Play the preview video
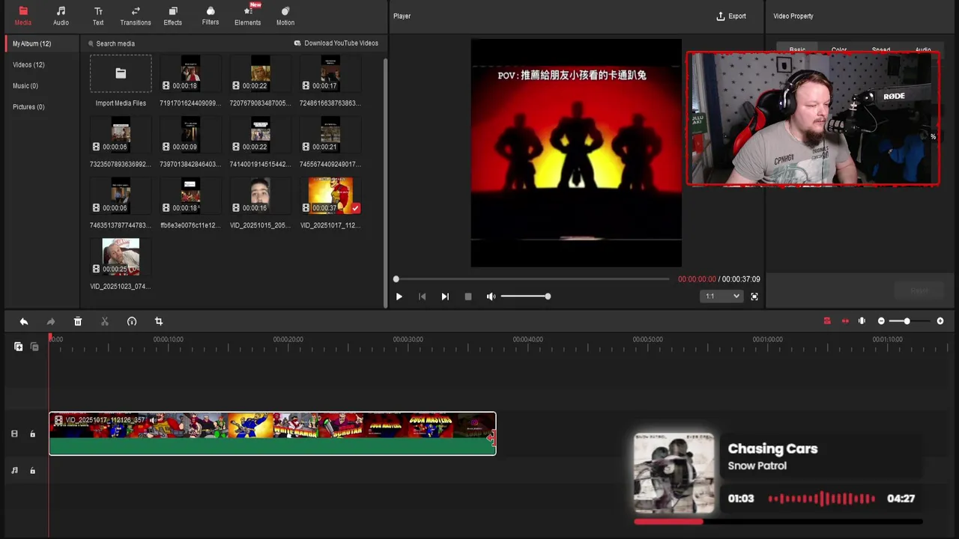 [399, 296]
